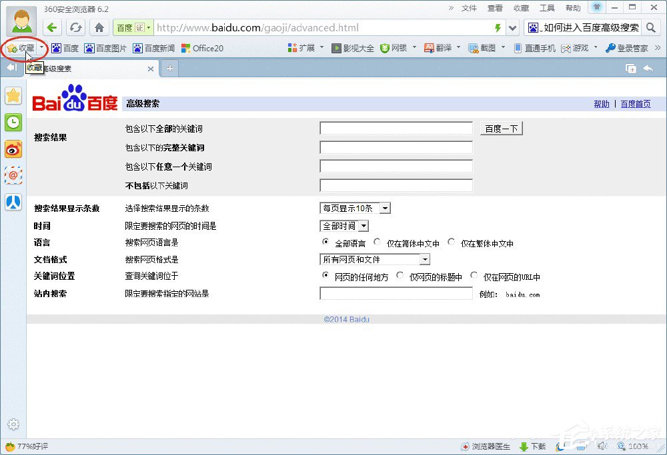Open the 百度首页 link
This screenshot has width=667, height=455.
(x=635, y=104)
